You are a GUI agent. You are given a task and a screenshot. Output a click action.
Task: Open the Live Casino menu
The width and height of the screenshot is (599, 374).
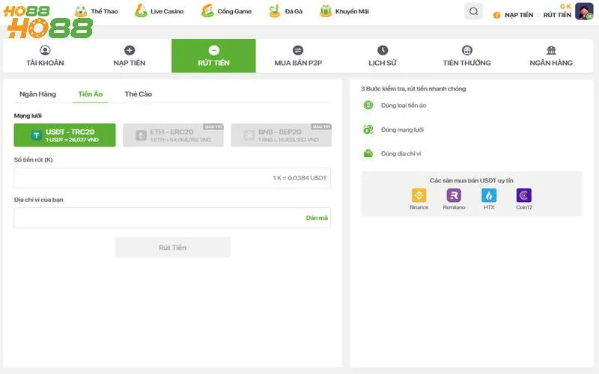pyautogui.click(x=159, y=11)
